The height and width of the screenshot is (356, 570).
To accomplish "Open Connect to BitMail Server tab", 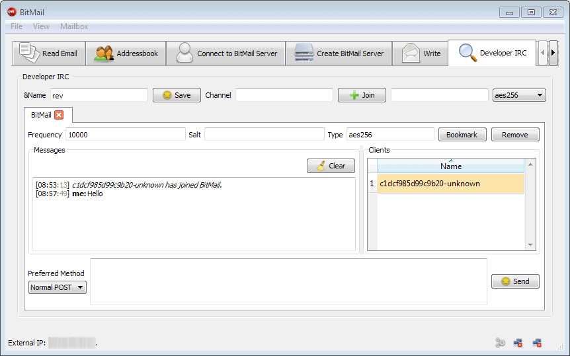I will tap(225, 53).
